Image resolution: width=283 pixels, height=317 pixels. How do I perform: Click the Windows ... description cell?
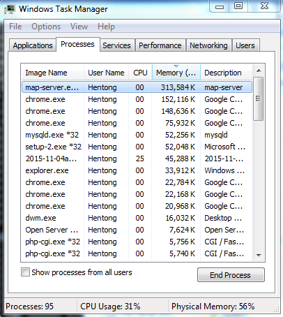click(224, 170)
